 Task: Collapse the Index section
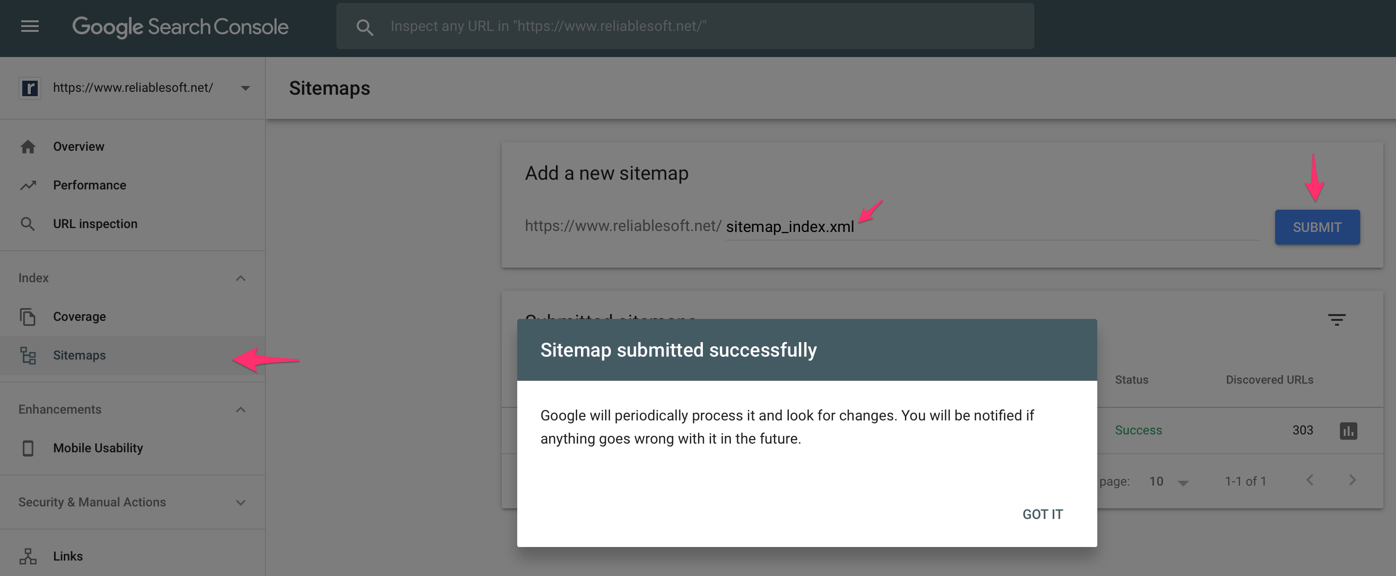click(x=241, y=278)
